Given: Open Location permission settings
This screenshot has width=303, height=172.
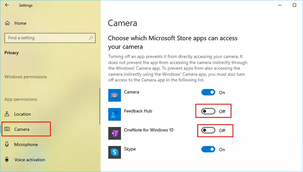Looking at the screenshot, I should coord(22,114).
